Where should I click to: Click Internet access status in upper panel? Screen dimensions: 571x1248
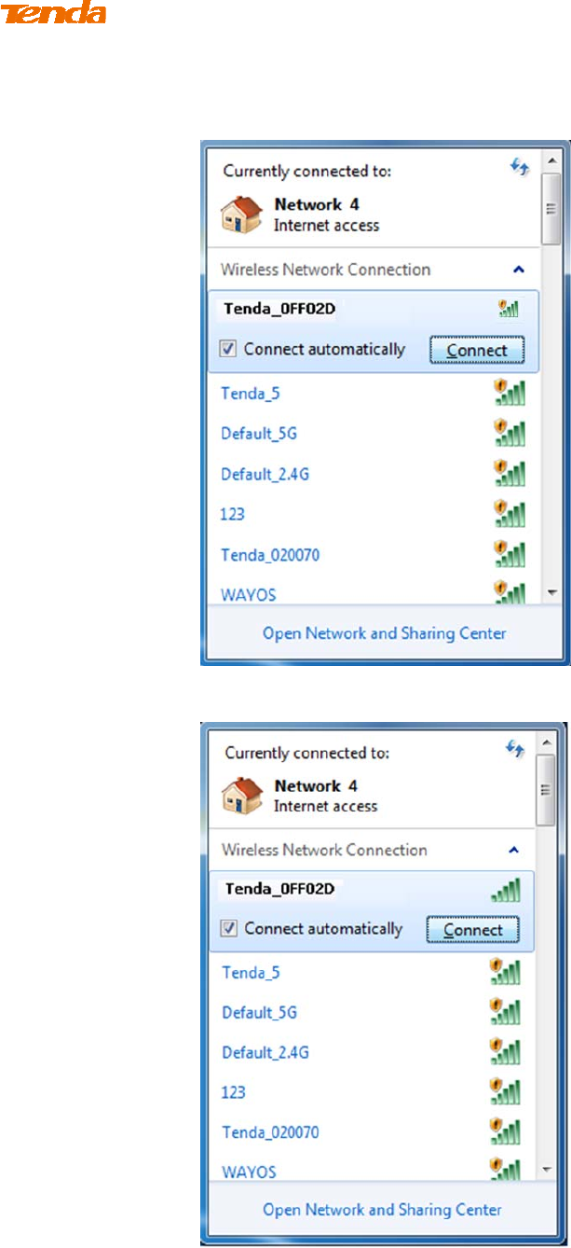tap(326, 225)
